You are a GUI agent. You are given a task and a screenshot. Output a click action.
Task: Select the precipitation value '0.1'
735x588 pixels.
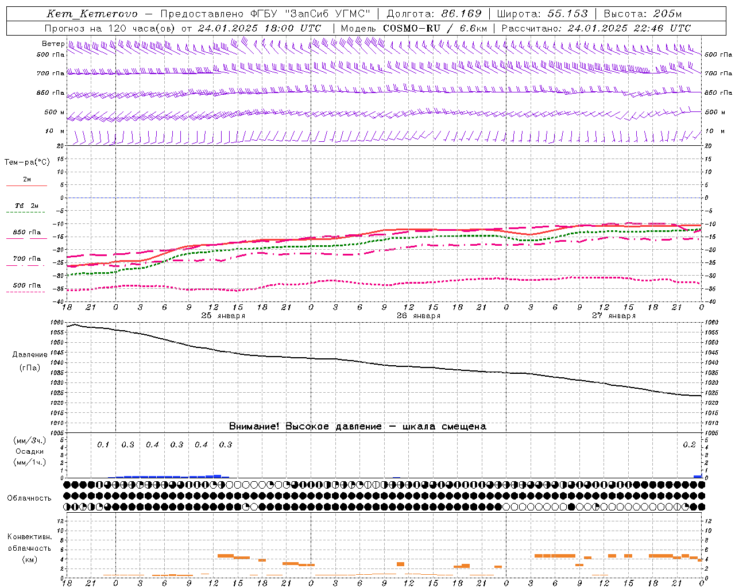[103, 445]
